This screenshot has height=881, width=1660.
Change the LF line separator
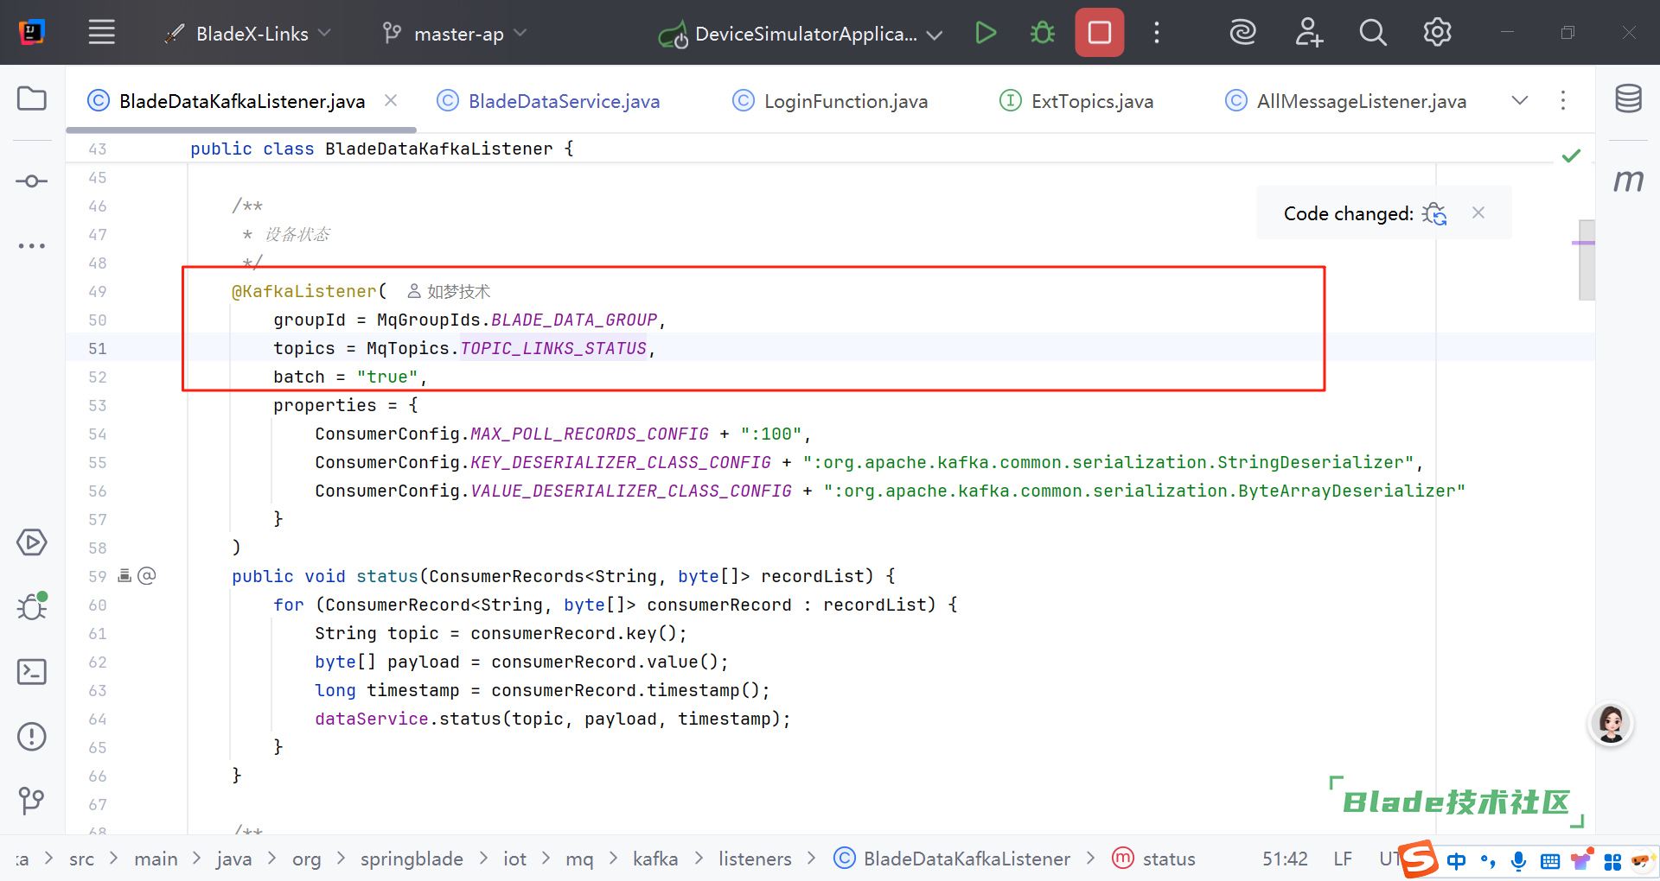click(x=1343, y=859)
